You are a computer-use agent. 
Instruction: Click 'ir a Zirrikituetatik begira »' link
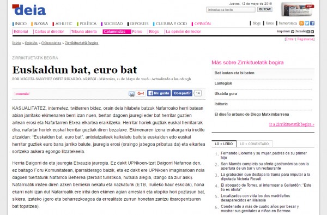tap(292, 124)
